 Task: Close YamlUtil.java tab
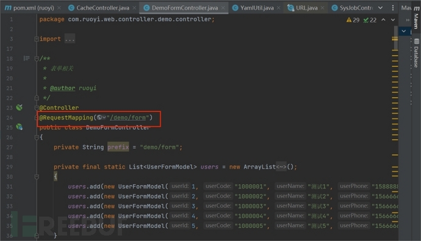[x=278, y=8]
